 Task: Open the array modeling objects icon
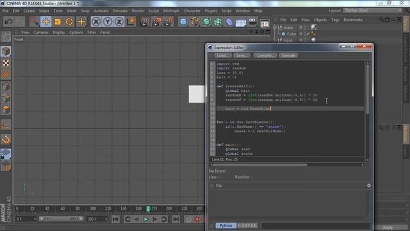click(218, 22)
